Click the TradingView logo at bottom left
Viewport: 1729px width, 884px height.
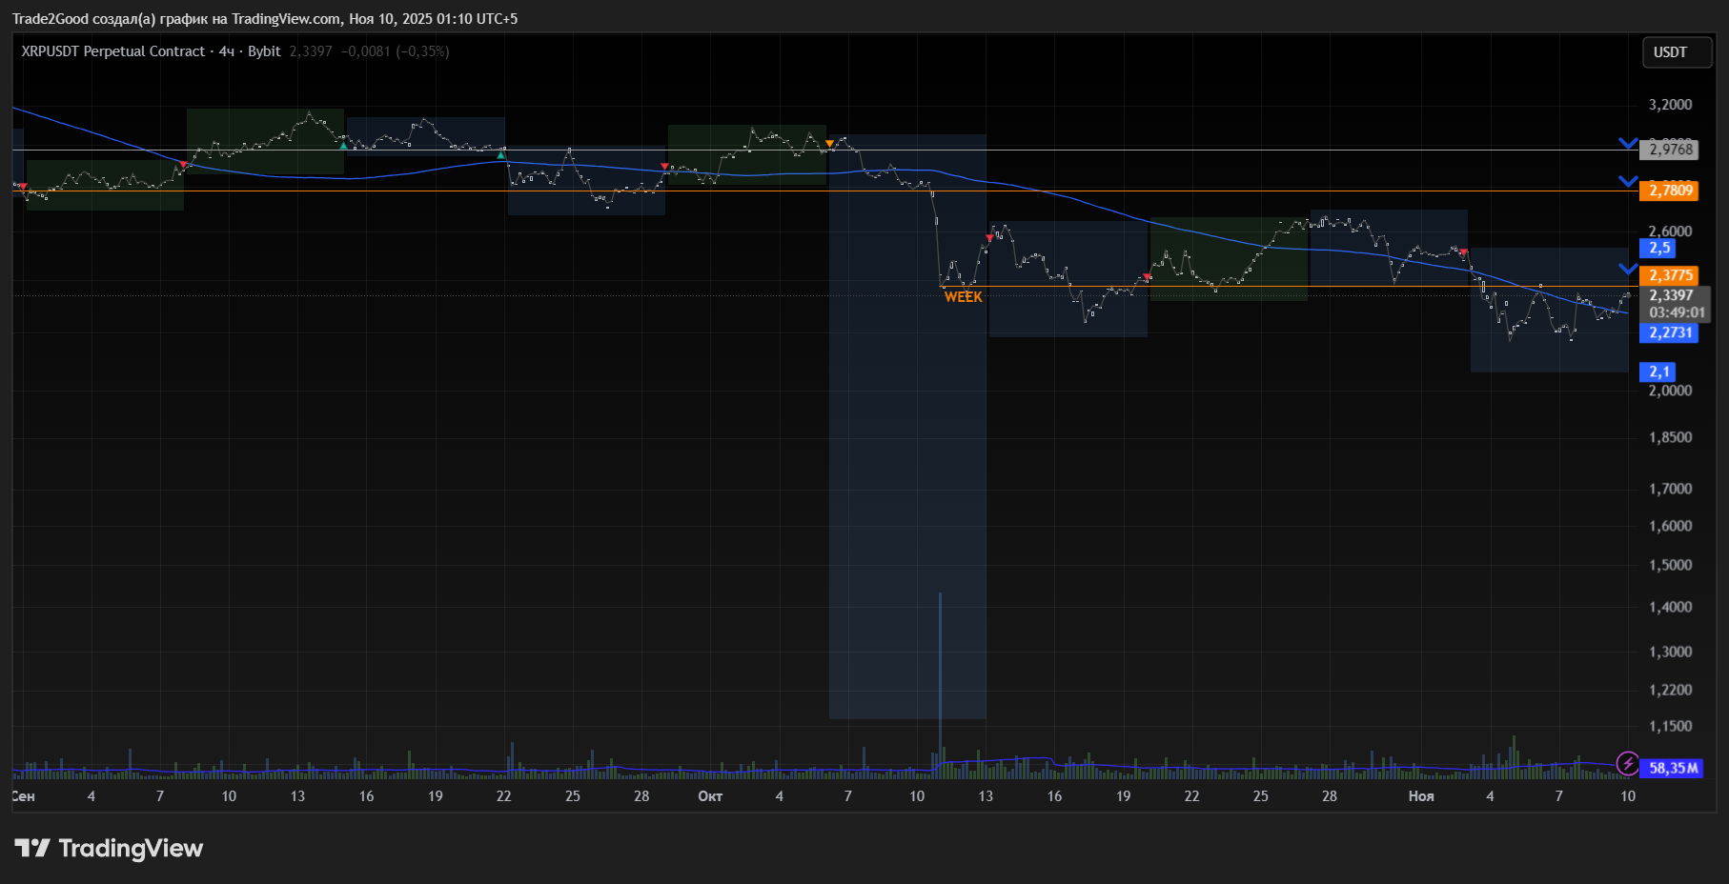[109, 848]
